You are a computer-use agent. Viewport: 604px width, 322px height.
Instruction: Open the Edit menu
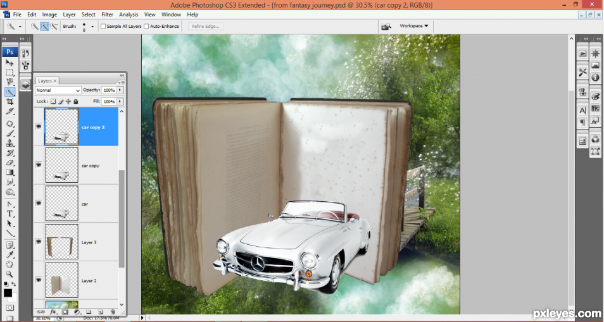click(x=32, y=15)
